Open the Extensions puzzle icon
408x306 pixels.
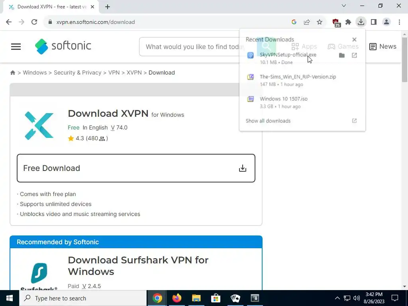tap(348, 22)
